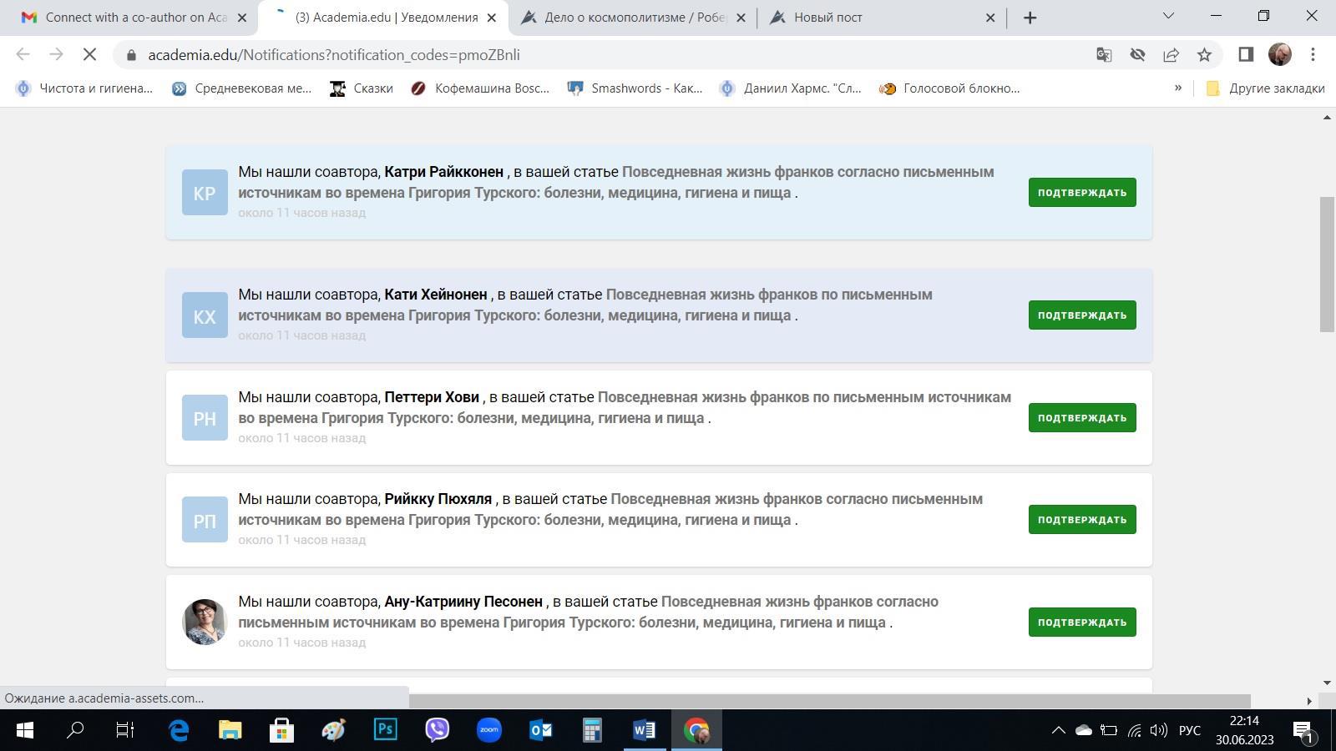Launch Viber from the taskbar

coord(437,730)
